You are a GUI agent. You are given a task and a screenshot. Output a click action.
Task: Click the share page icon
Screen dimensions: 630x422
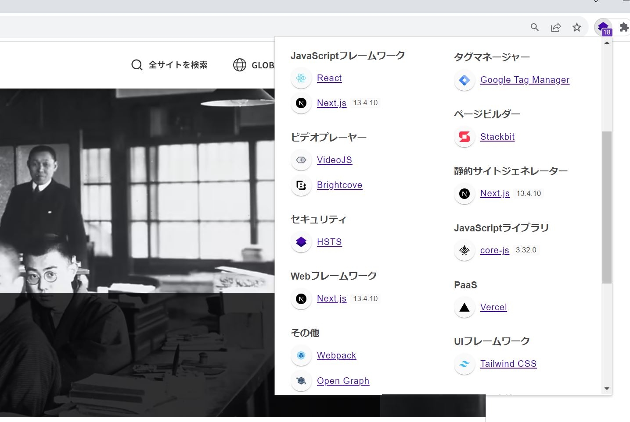pyautogui.click(x=555, y=28)
